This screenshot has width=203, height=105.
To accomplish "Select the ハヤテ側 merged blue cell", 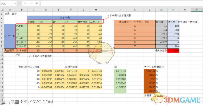I will click(10, 36).
